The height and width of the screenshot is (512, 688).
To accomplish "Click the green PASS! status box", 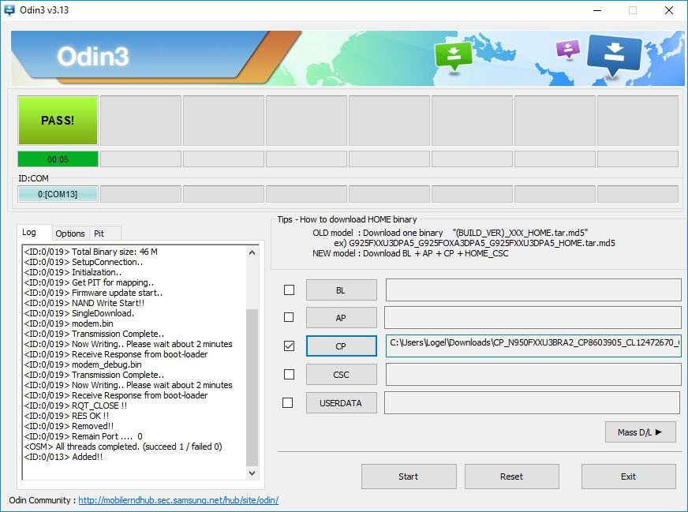I will (58, 120).
